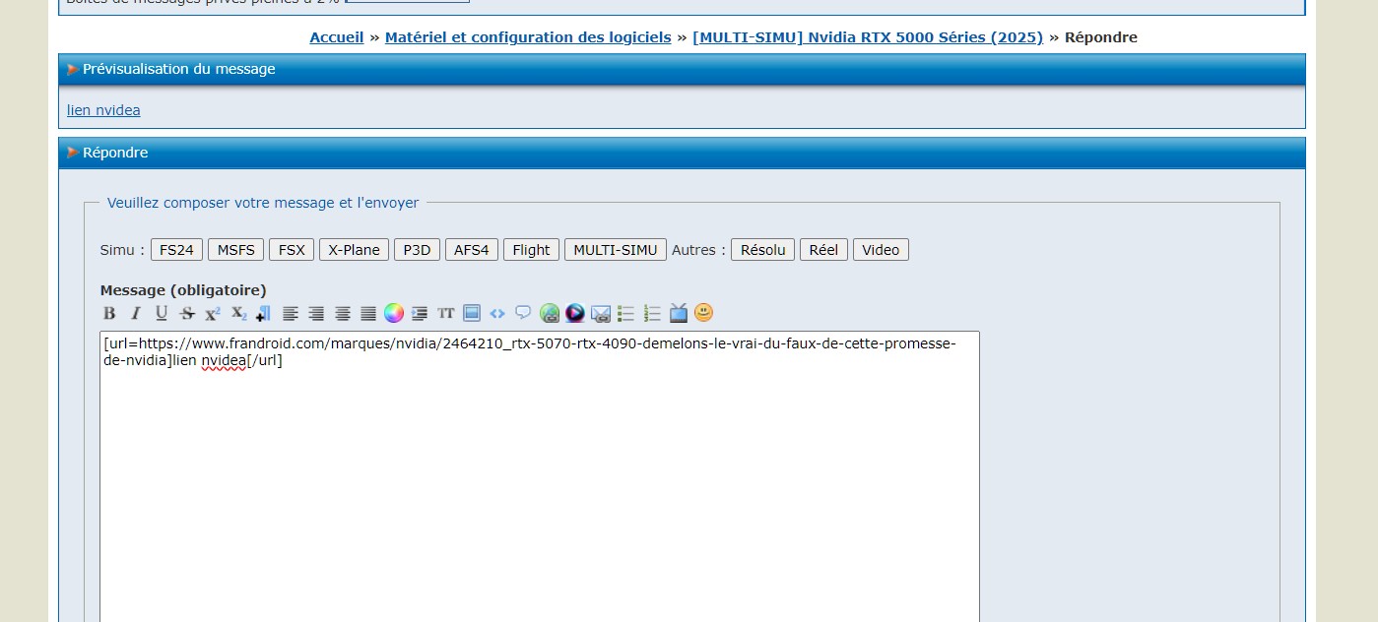The image size is (1378, 622).
Task: Click the 'Message (obligatoire)' label
Action: point(183,290)
